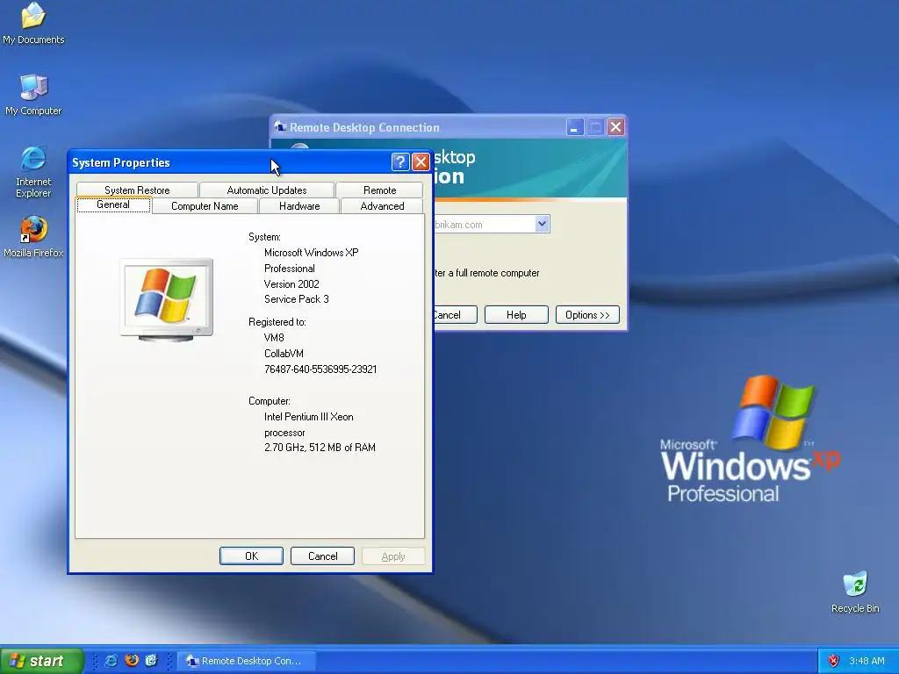This screenshot has width=899, height=674.
Task: Switch to the Remote tab
Action: coord(379,190)
